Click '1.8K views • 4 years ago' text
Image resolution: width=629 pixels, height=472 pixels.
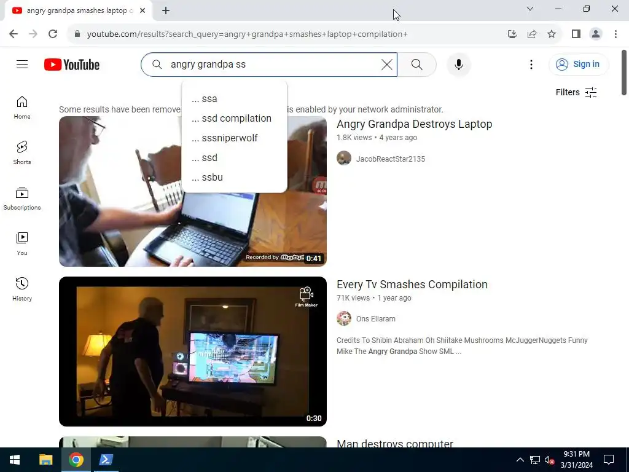pyautogui.click(x=377, y=138)
